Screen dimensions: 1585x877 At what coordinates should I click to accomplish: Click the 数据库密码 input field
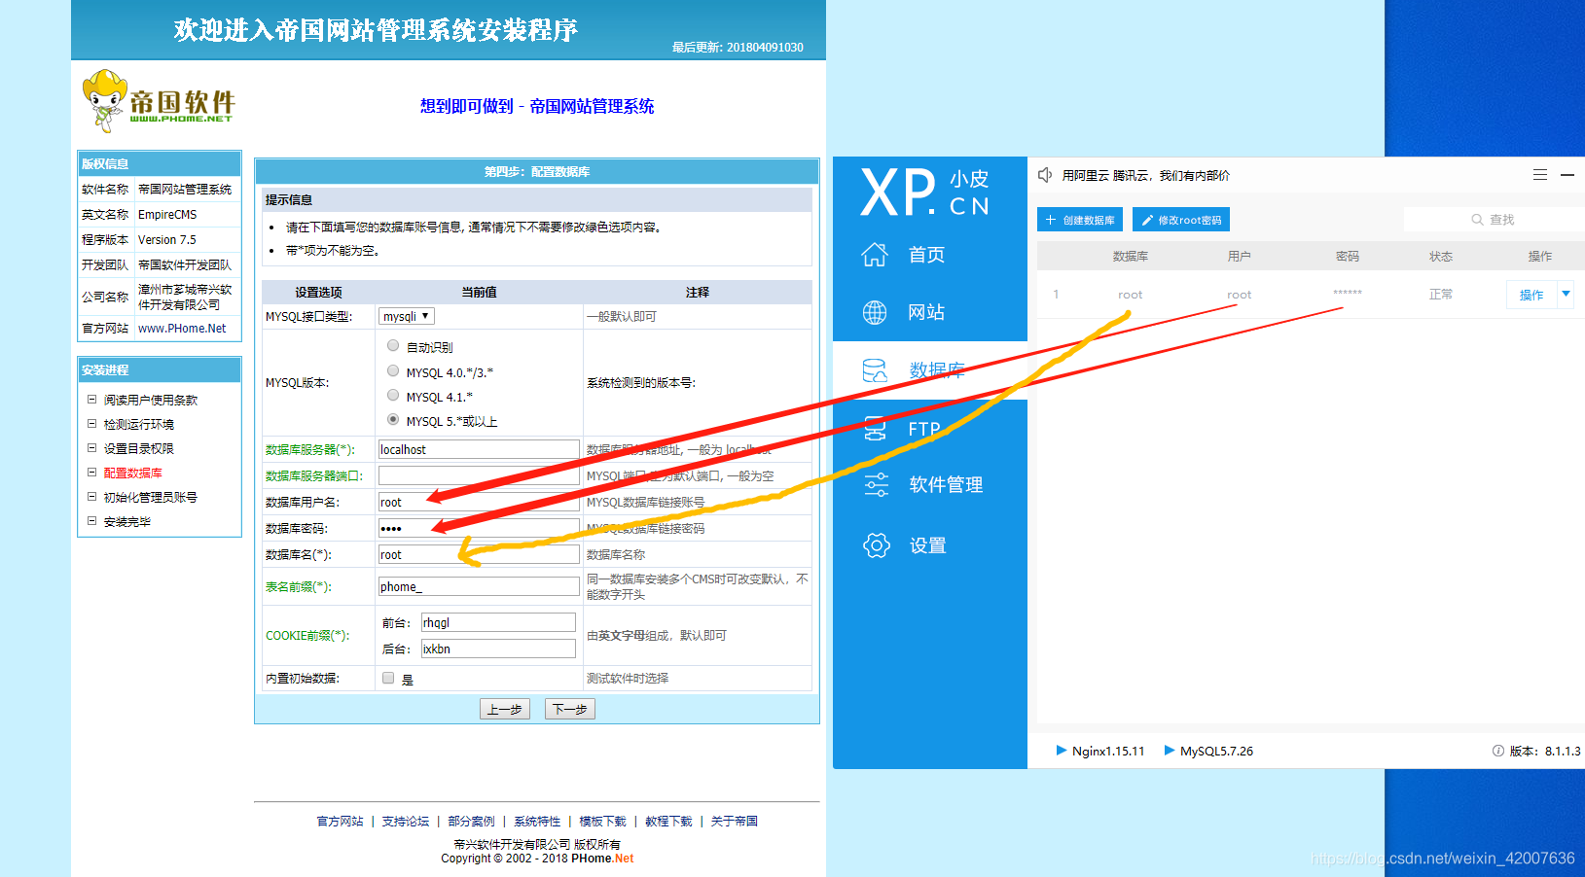[x=479, y=528]
